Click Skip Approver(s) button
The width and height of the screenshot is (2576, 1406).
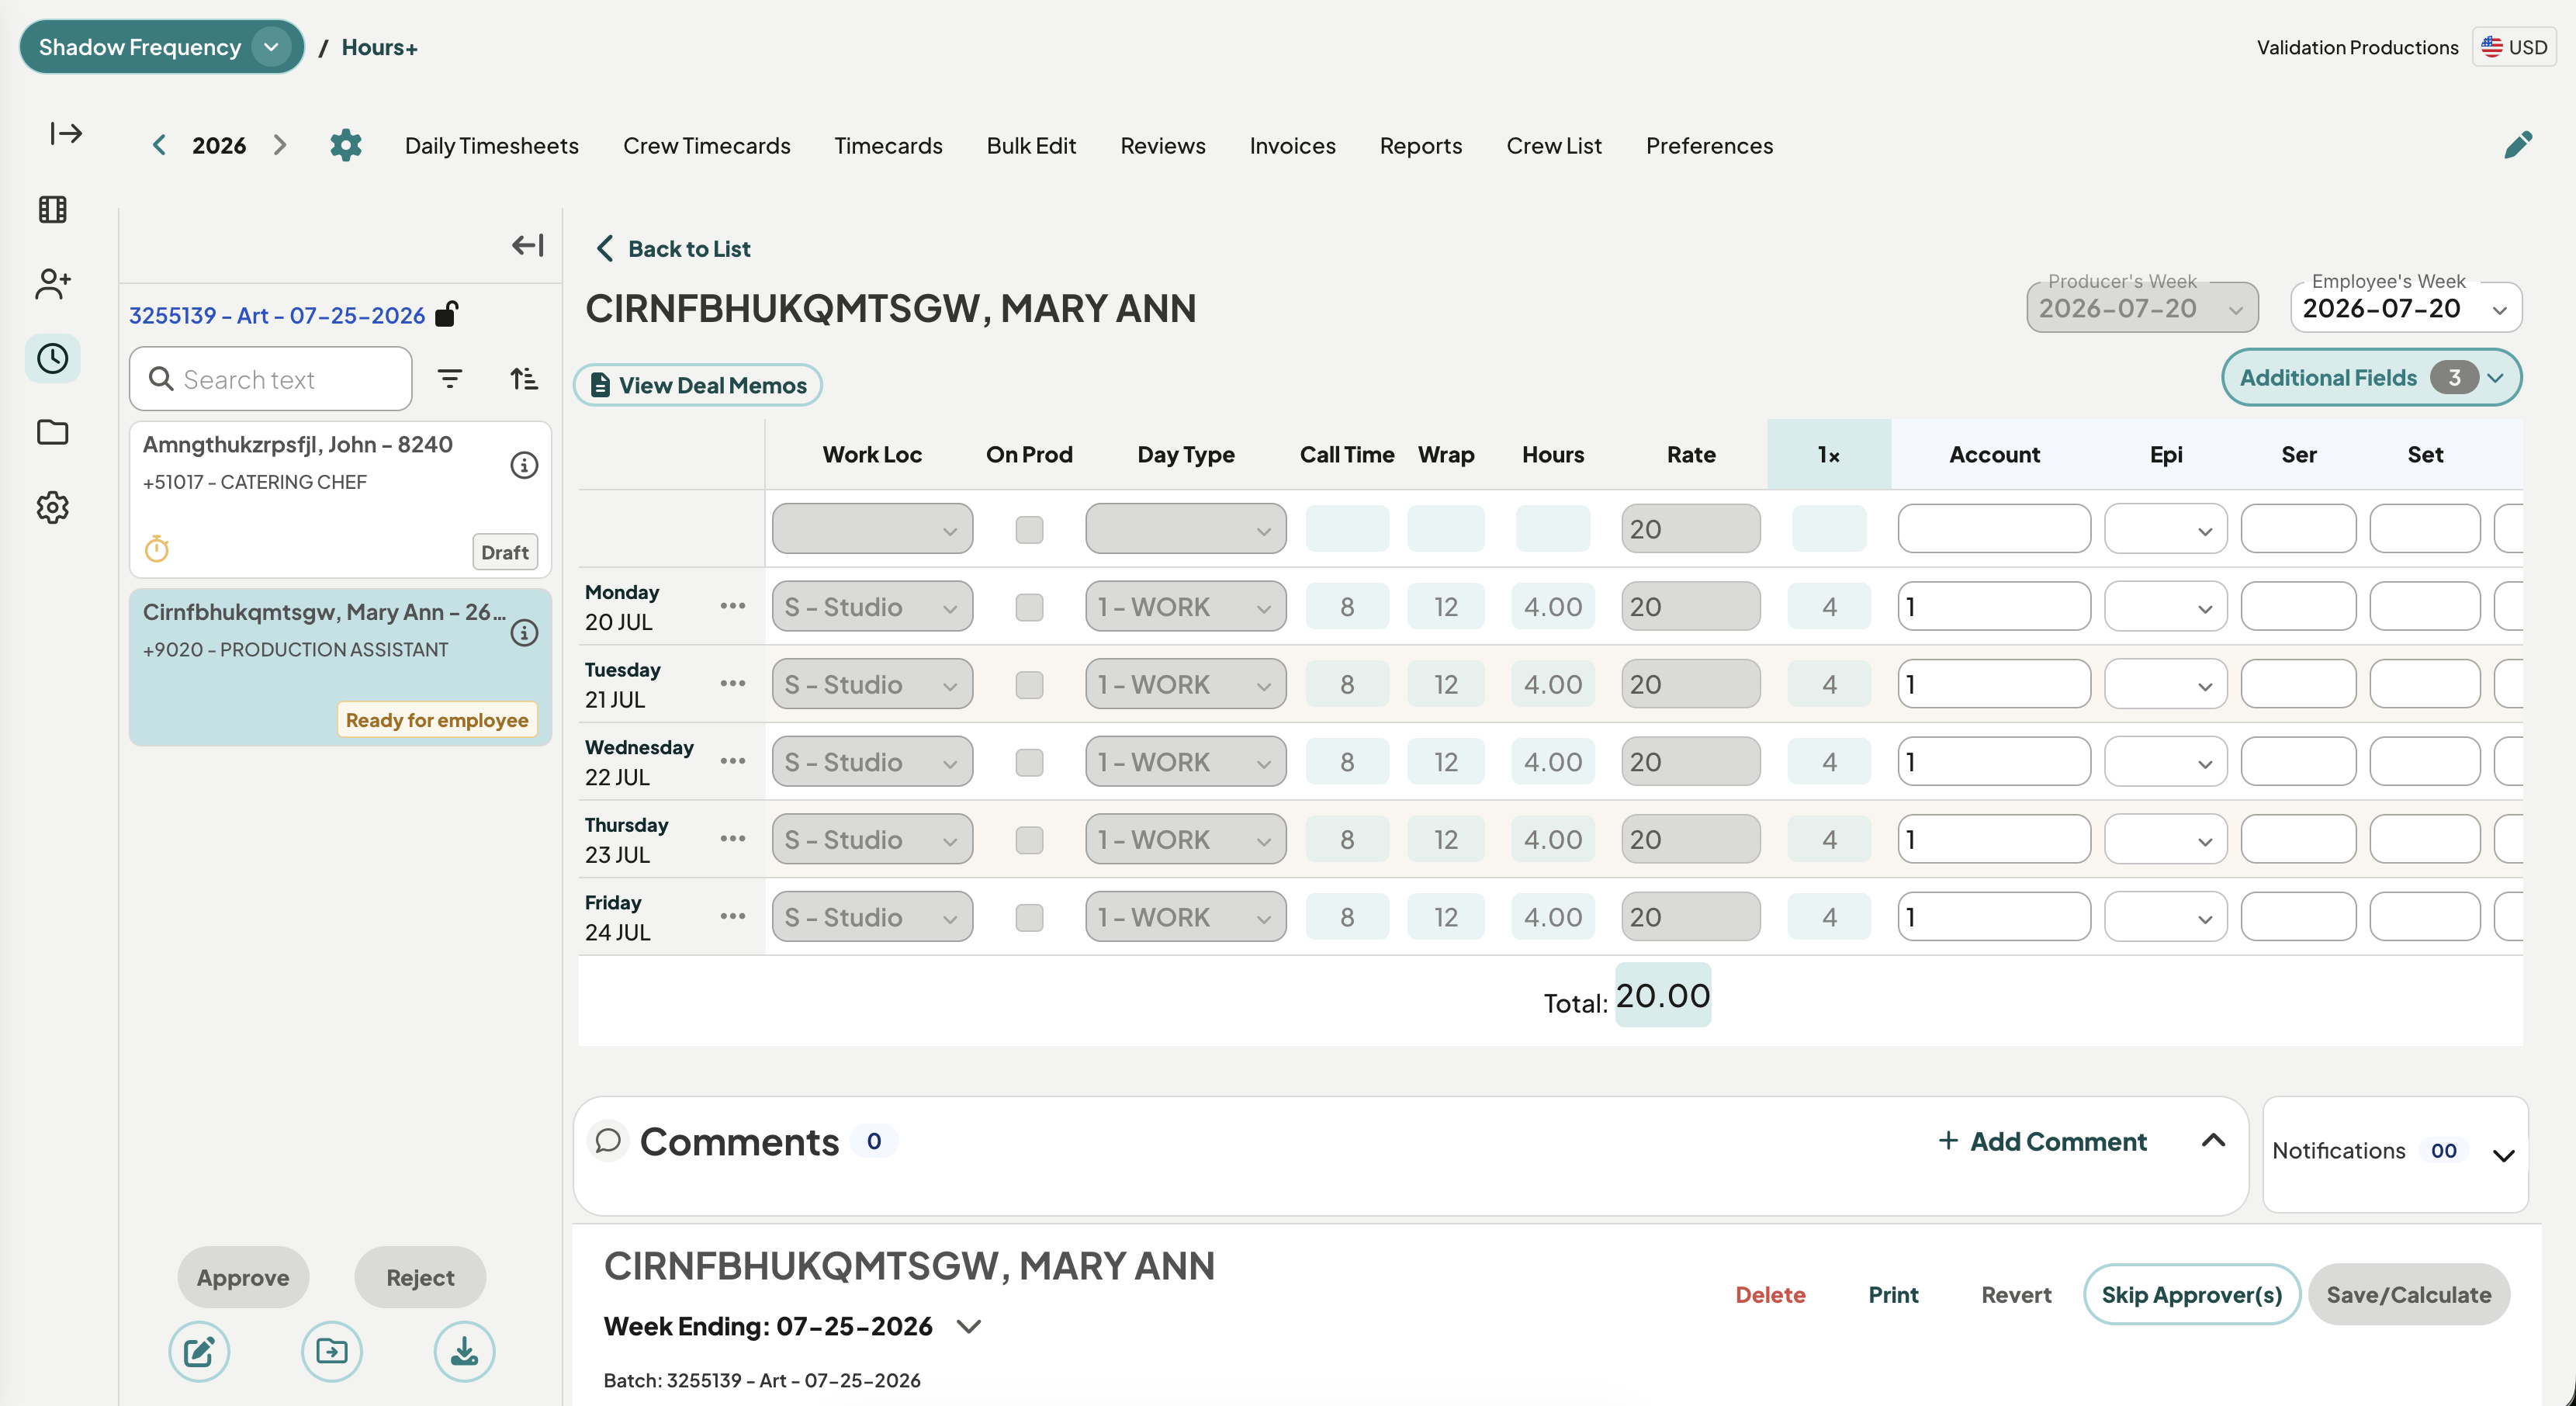(2191, 1294)
